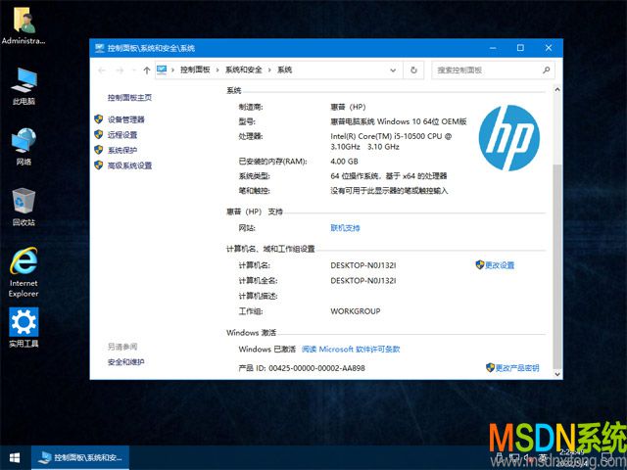Image resolution: width=627 pixels, height=470 pixels.
Task: Click the HP logo image
Action: pyautogui.click(x=509, y=138)
